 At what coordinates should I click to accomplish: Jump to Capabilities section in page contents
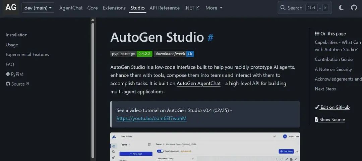(x=338, y=46)
